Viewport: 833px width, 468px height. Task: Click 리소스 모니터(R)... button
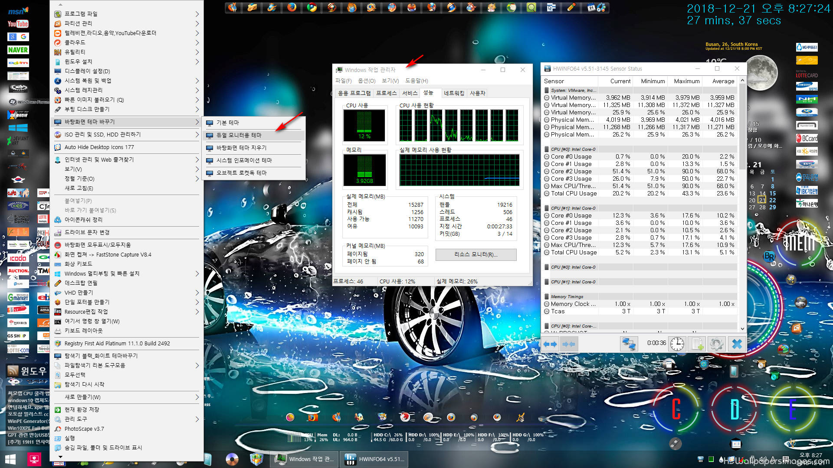(476, 255)
